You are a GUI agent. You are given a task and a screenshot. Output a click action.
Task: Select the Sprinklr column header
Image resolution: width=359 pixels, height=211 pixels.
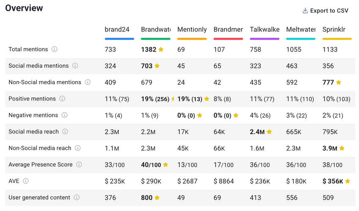pos(334,30)
